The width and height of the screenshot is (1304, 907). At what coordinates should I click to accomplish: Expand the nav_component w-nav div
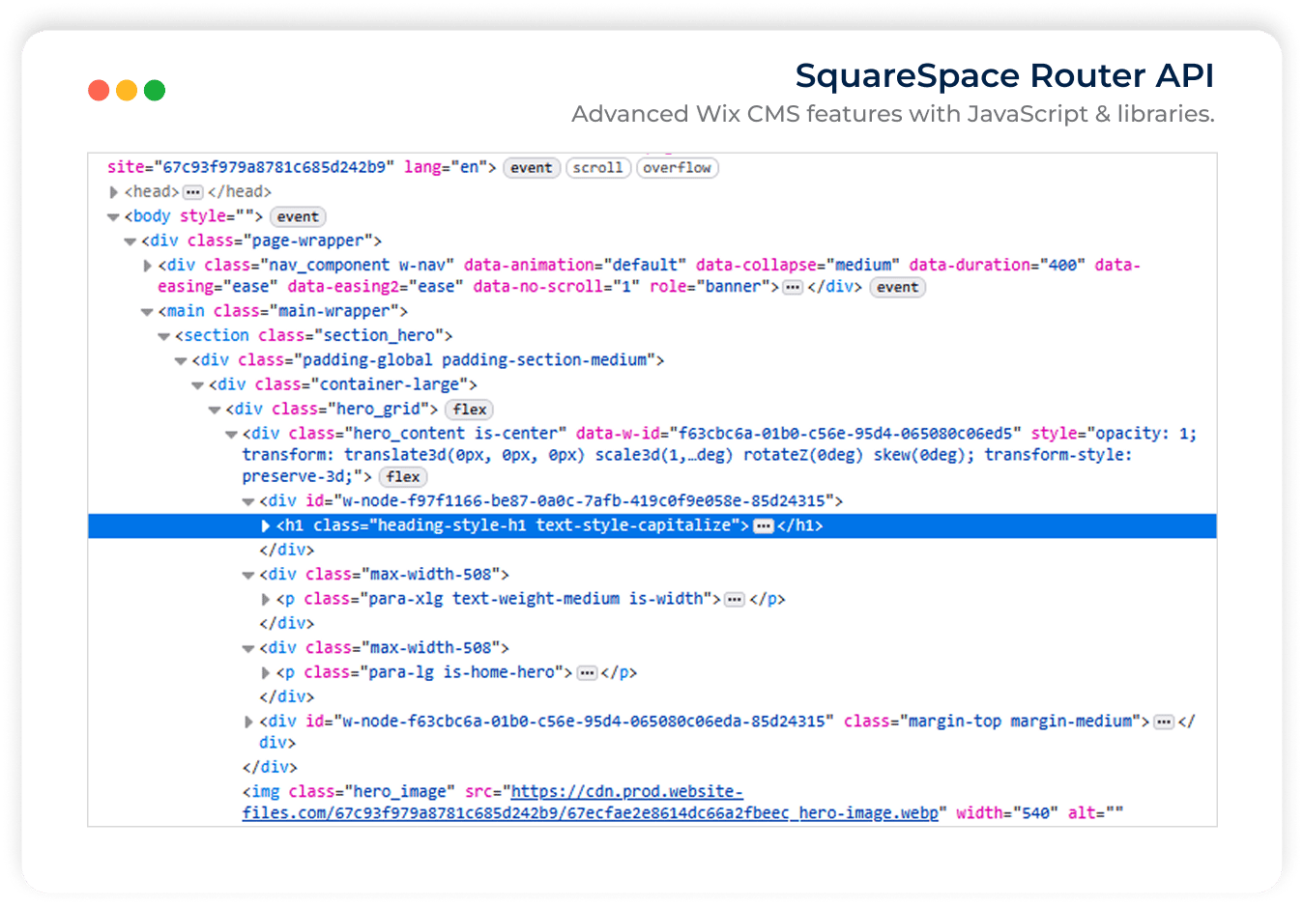pos(148,266)
